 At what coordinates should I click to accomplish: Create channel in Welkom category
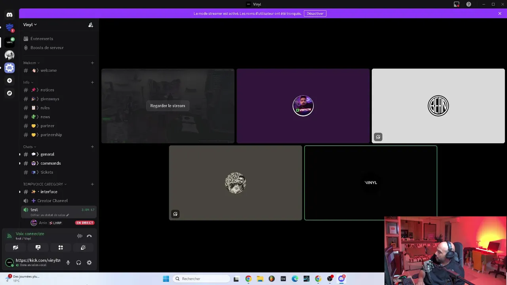click(92, 63)
